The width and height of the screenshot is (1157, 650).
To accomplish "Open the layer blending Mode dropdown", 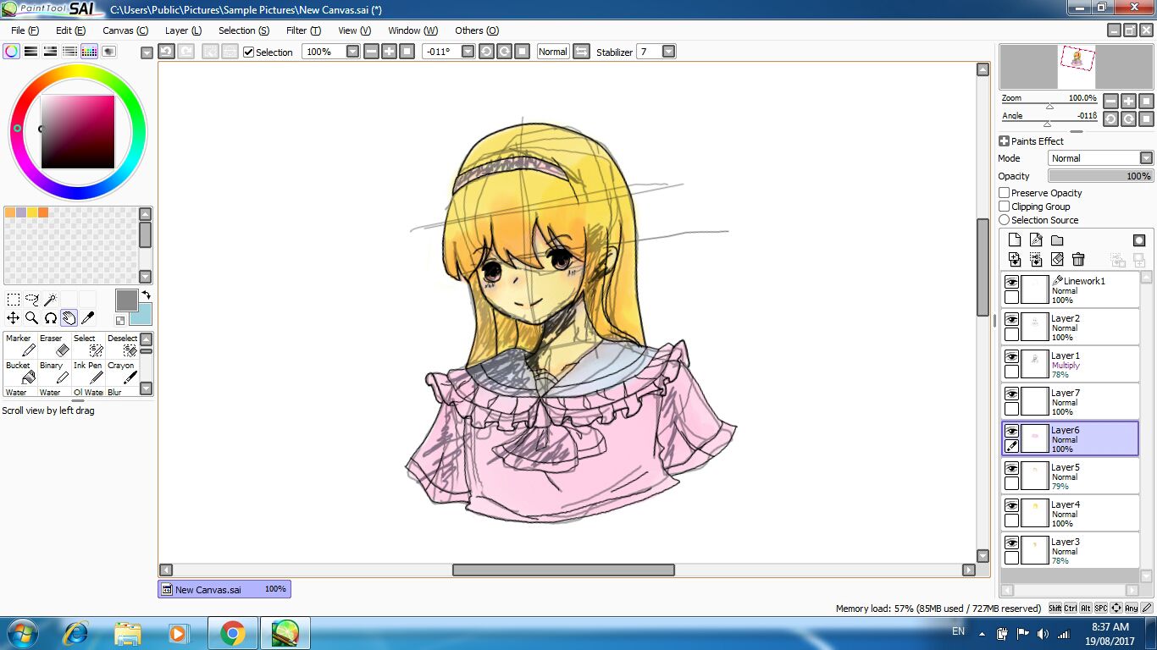I will click(1146, 158).
